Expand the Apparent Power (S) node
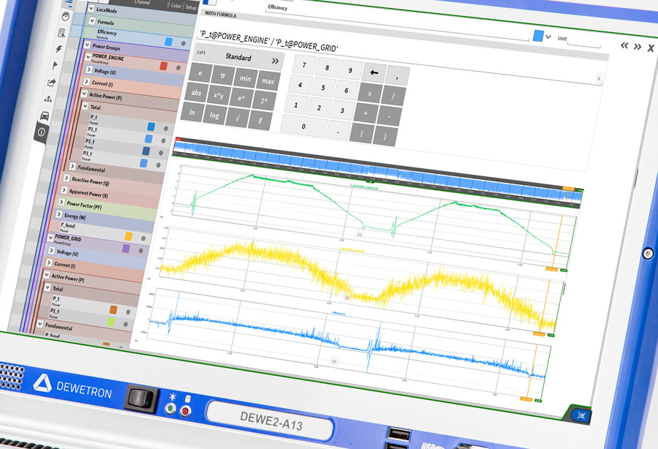Screen dimensions: 658x449 pos(64,190)
